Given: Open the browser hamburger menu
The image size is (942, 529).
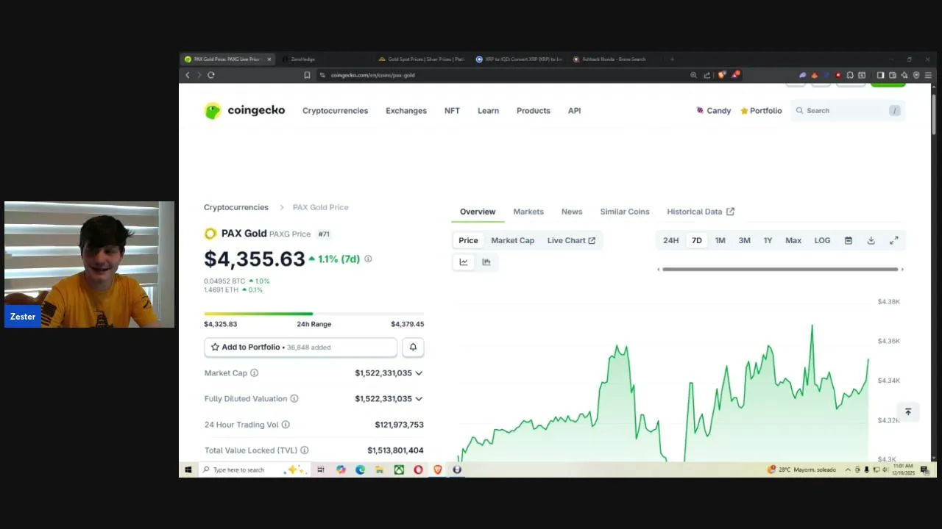Looking at the screenshot, I should [928, 75].
